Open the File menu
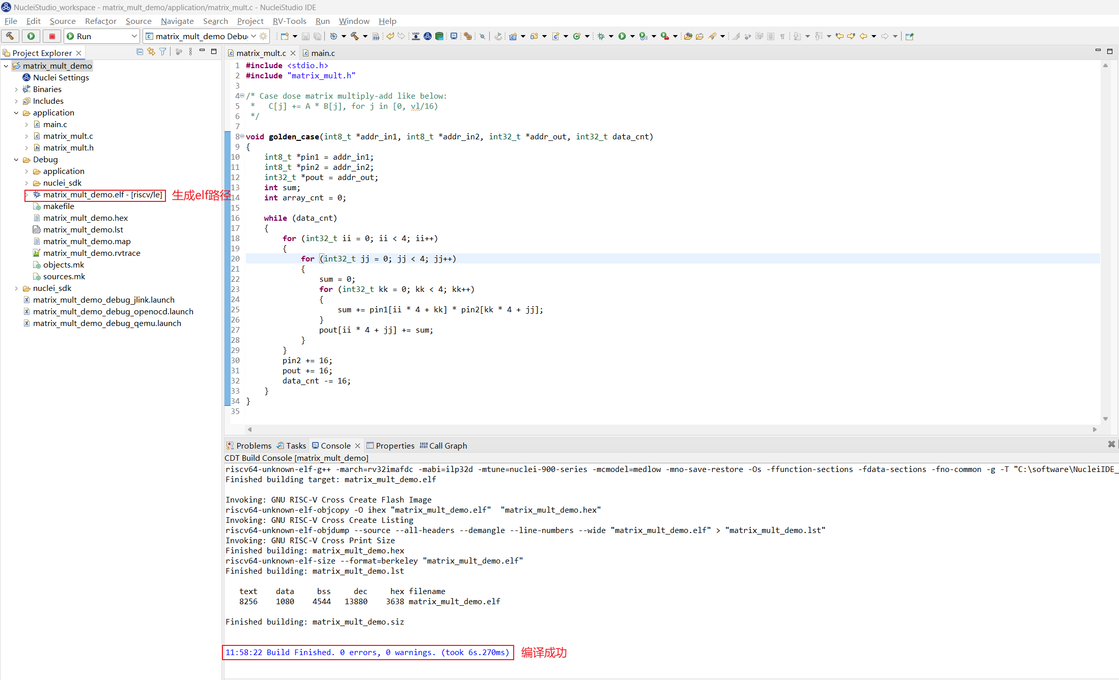 click(11, 21)
